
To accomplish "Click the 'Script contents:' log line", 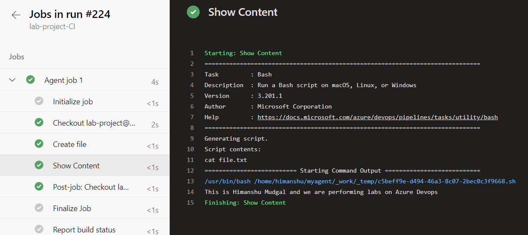I will (x=233, y=149).
